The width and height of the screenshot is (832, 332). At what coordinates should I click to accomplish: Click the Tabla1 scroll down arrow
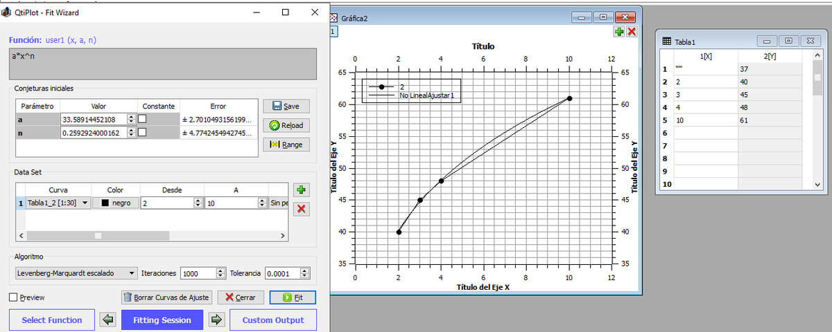point(816,185)
